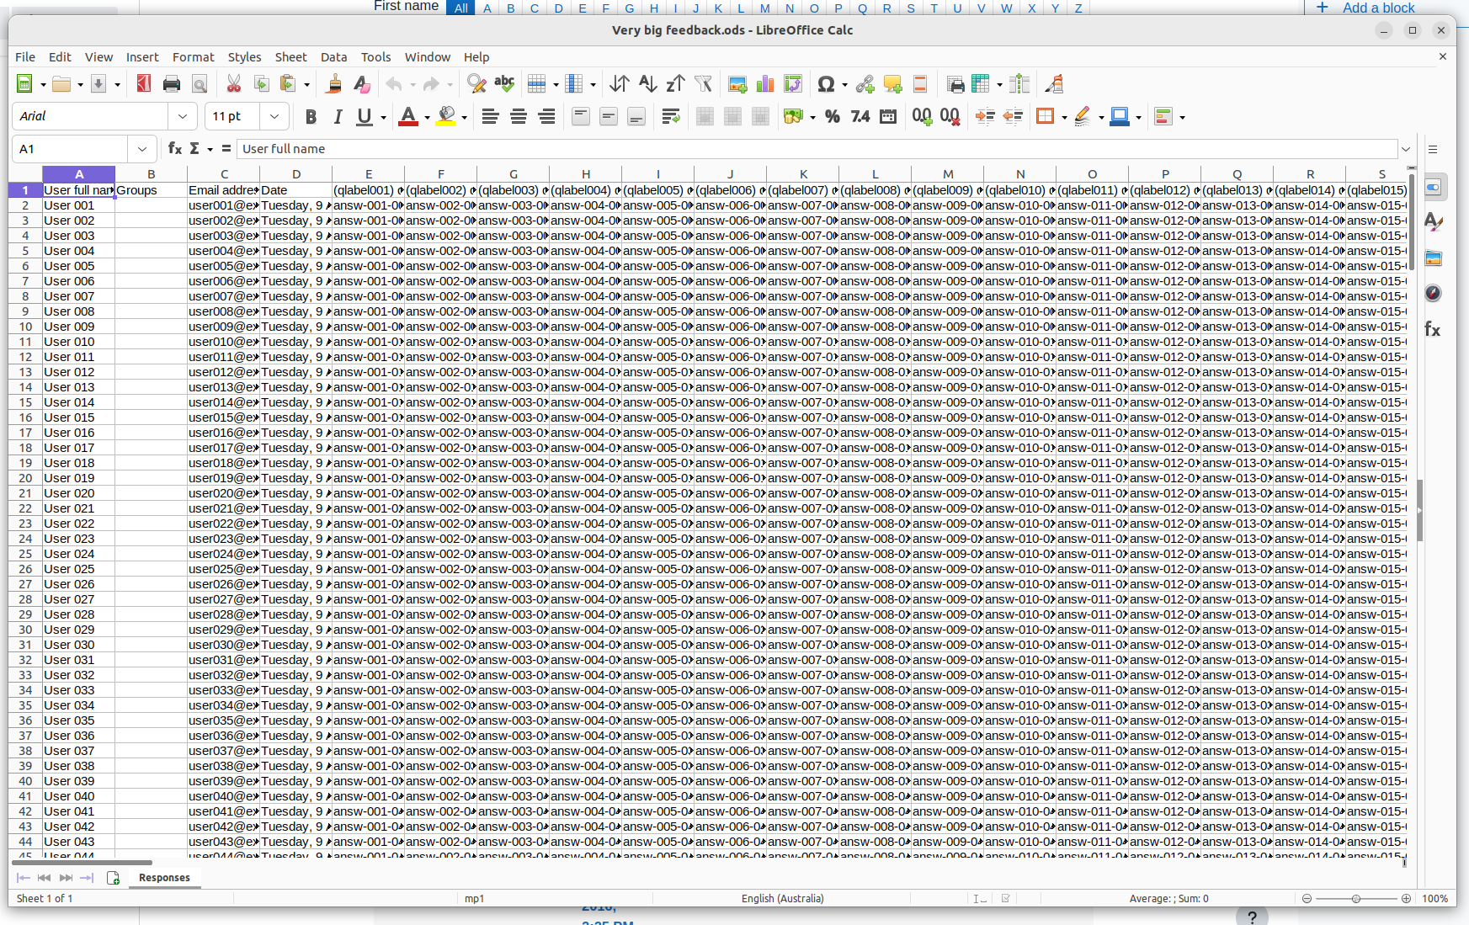
Task: Toggle Italic formatting
Action: coord(338,117)
